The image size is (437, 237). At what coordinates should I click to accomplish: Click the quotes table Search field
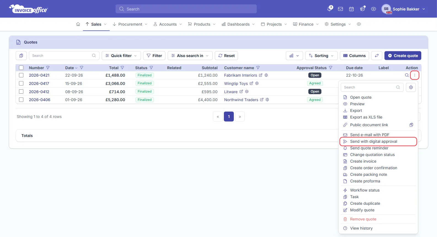(x=64, y=56)
